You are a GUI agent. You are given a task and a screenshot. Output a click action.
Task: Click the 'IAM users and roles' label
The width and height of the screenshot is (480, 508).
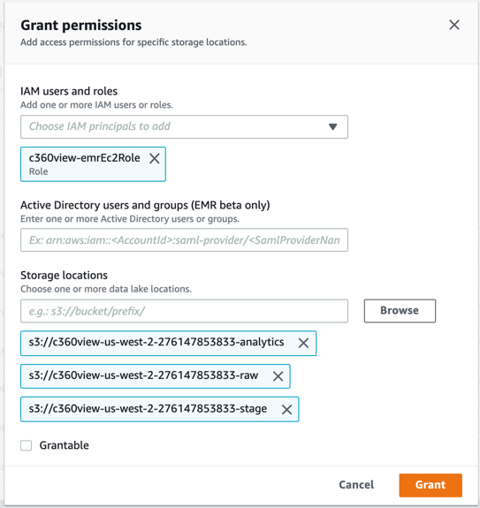[x=69, y=91]
